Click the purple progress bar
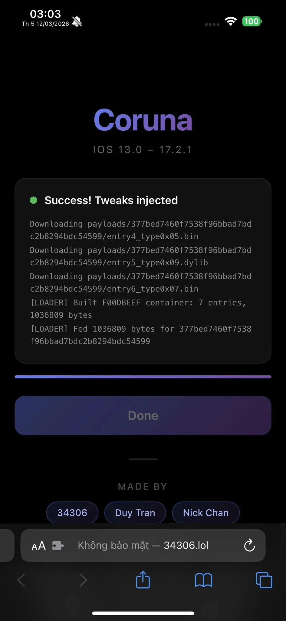 143,377
